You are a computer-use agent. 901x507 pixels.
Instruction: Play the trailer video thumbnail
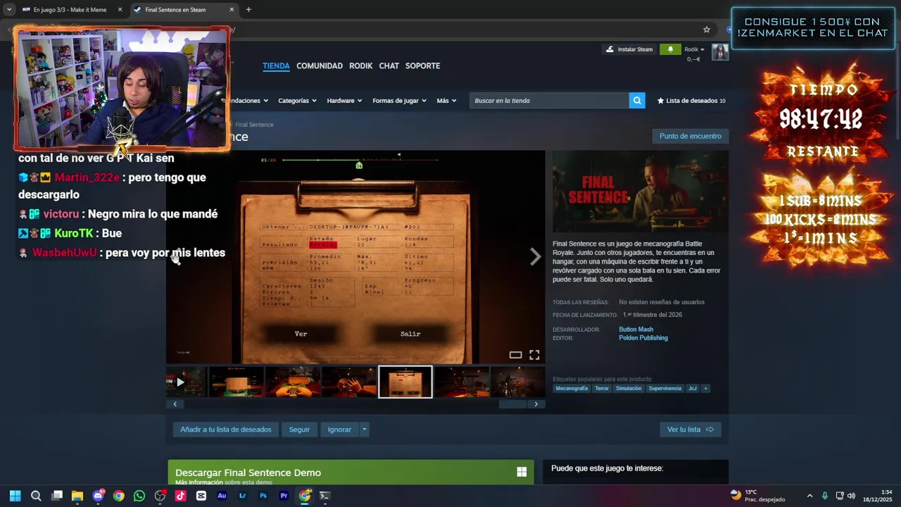click(187, 382)
